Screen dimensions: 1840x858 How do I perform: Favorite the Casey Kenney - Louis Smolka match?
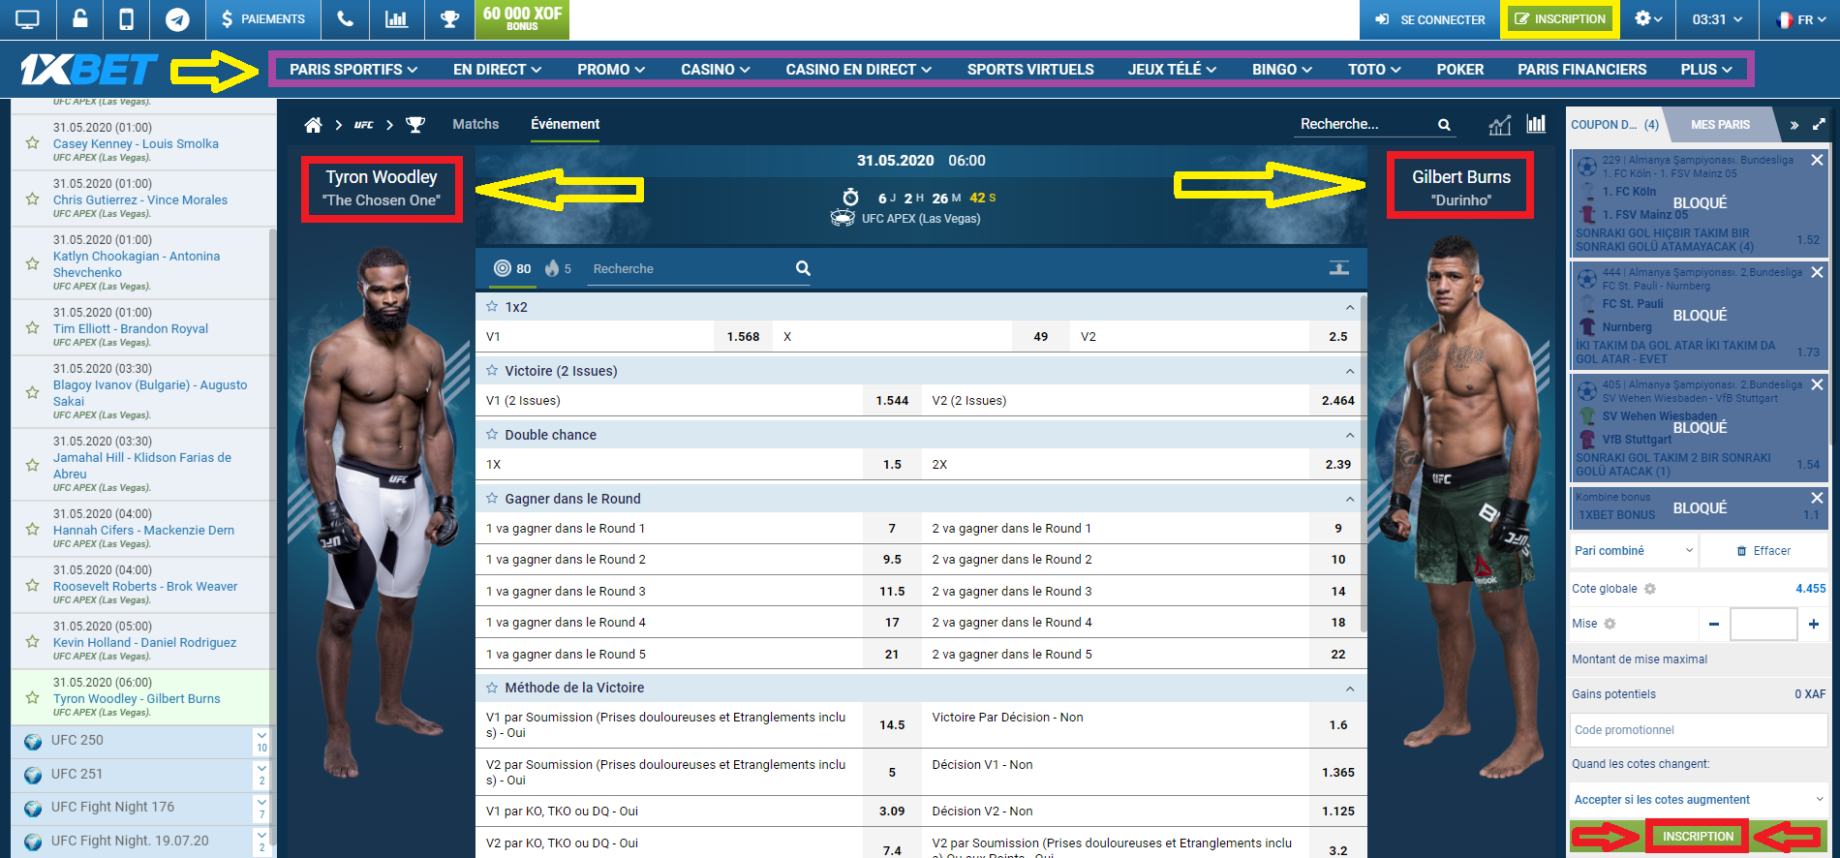pyautogui.click(x=32, y=142)
